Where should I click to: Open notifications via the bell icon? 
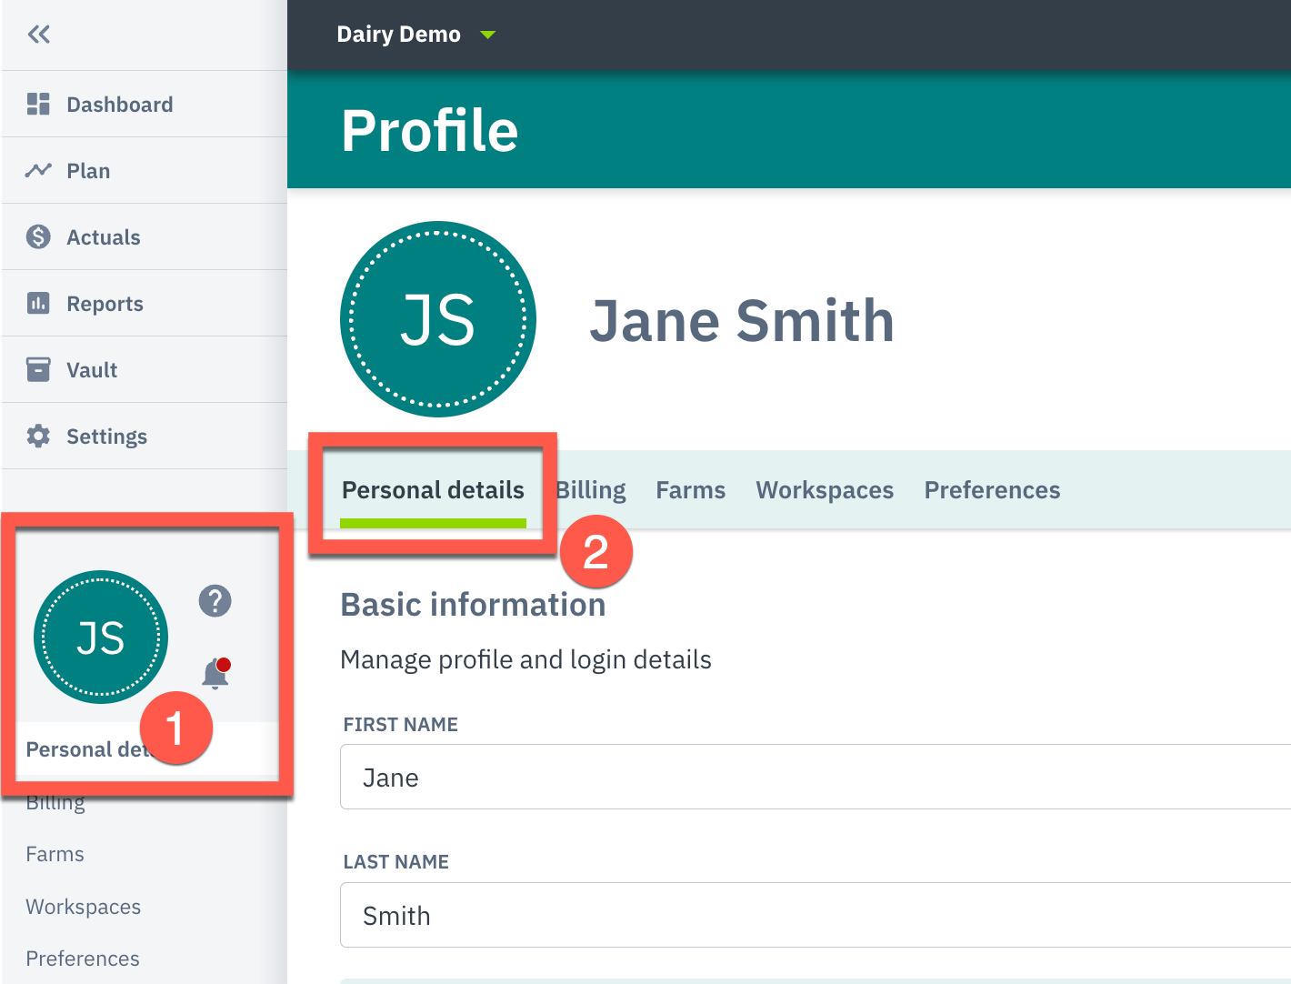coord(215,673)
